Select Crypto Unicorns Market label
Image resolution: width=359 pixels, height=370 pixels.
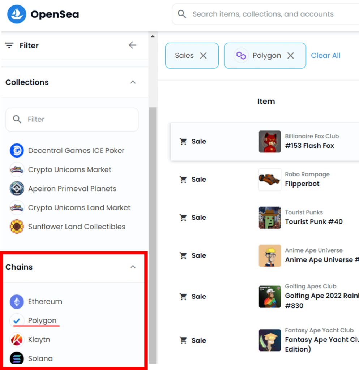(x=70, y=170)
